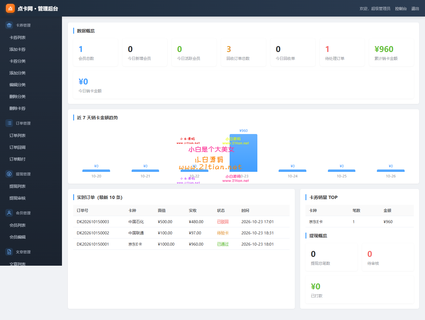
Task: Click the 待验卡 status label
Action: (x=223, y=233)
